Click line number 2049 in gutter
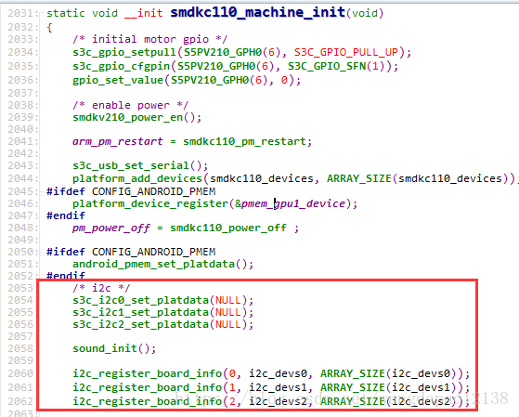The width and height of the screenshot is (519, 417). tap(20, 241)
